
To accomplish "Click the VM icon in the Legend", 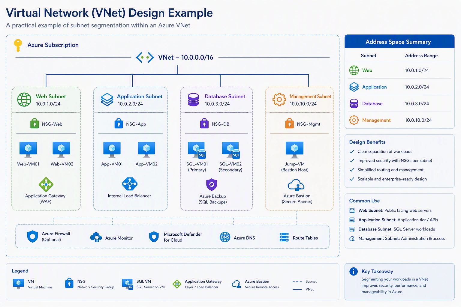I will click(x=19, y=284).
